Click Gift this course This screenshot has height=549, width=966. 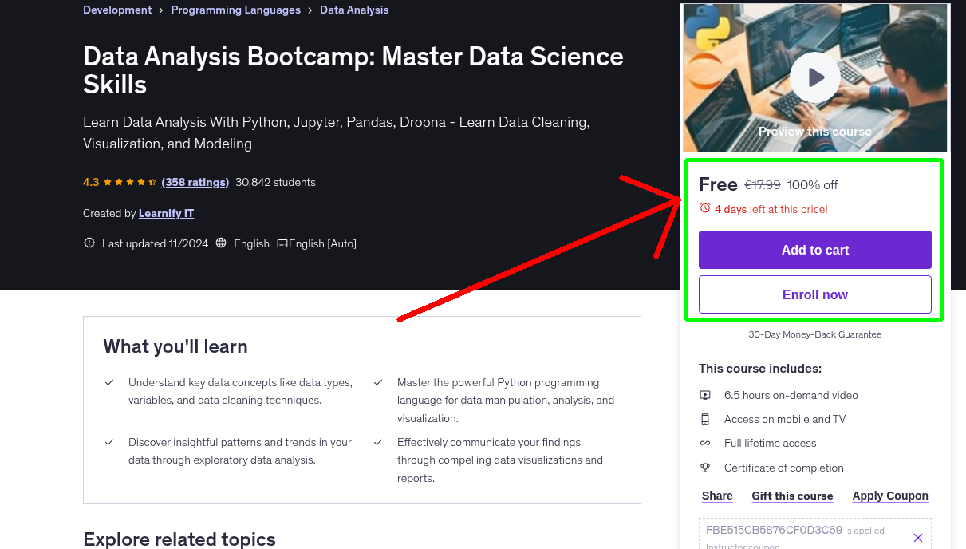792,496
